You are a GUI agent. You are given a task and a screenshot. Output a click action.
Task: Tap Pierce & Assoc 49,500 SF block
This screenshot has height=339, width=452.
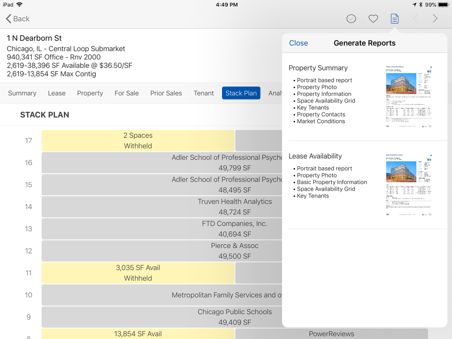click(x=162, y=251)
